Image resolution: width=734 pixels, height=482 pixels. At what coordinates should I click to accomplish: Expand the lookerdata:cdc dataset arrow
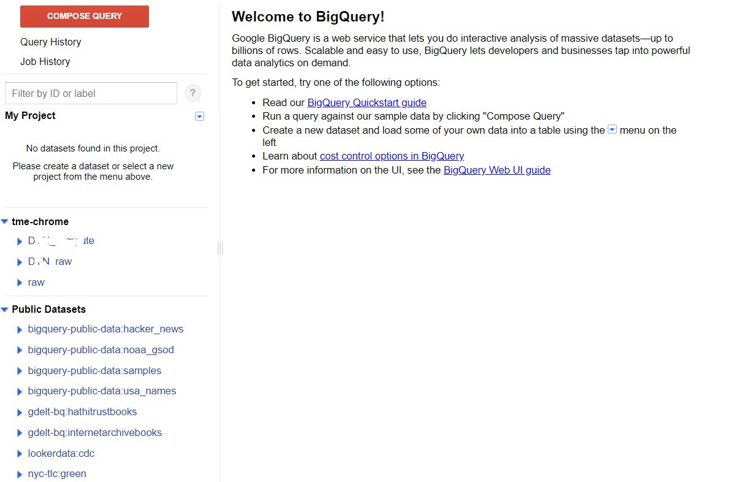(x=19, y=453)
